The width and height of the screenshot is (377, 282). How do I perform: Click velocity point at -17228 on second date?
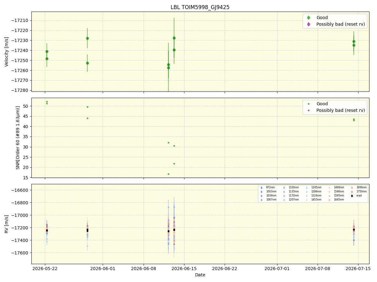(x=87, y=38)
